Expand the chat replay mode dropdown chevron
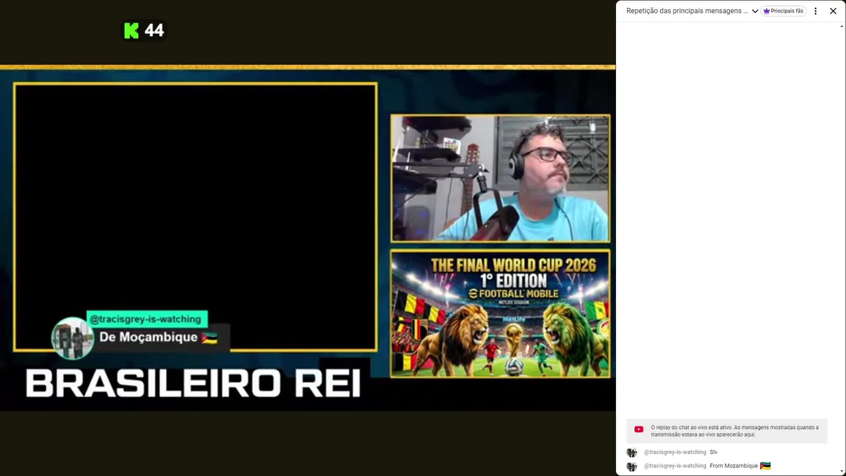The image size is (846, 476). tap(755, 11)
